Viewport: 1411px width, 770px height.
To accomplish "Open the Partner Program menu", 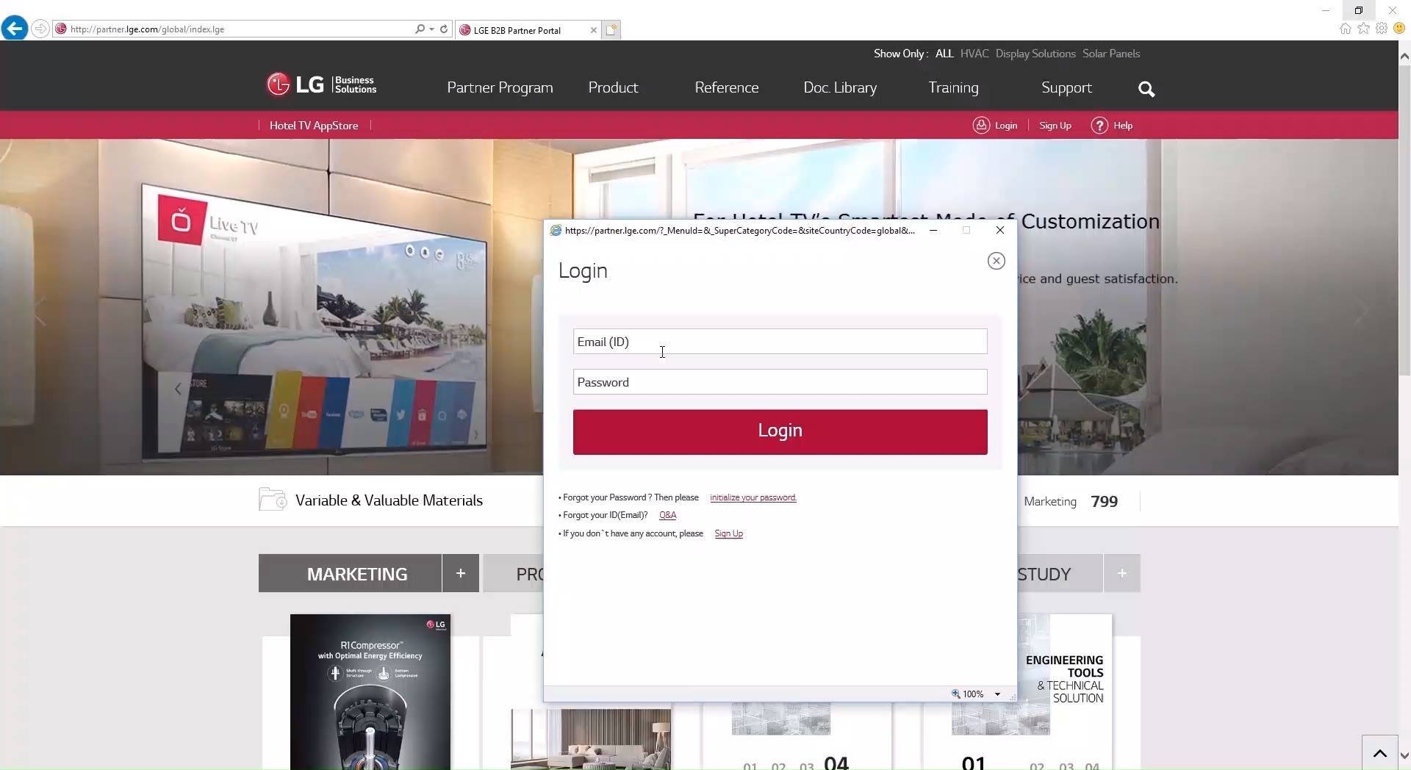I will pyautogui.click(x=500, y=87).
